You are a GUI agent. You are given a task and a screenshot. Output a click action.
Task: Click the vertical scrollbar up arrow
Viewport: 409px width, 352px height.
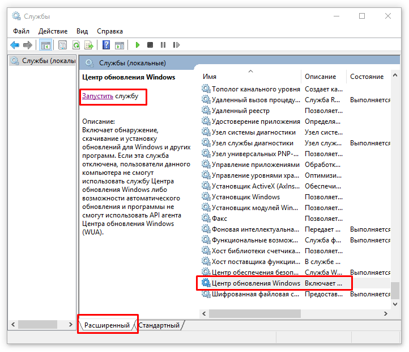pyautogui.click(x=395, y=76)
